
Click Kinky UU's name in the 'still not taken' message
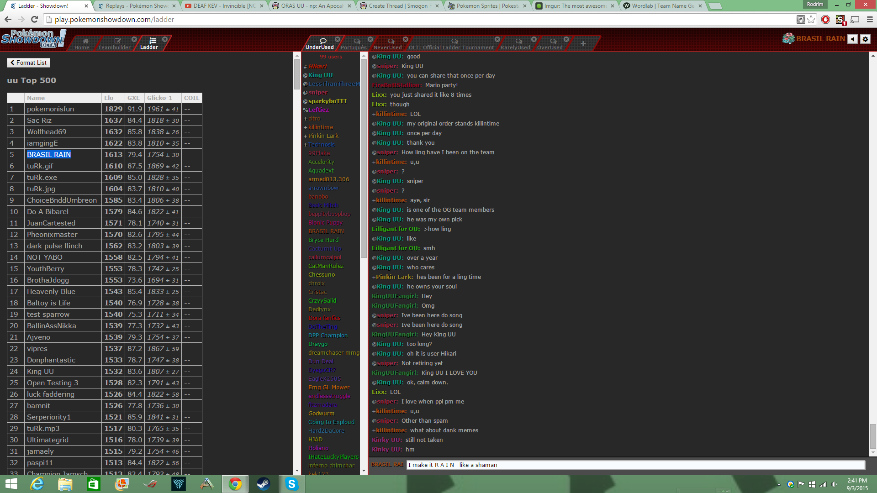click(387, 440)
